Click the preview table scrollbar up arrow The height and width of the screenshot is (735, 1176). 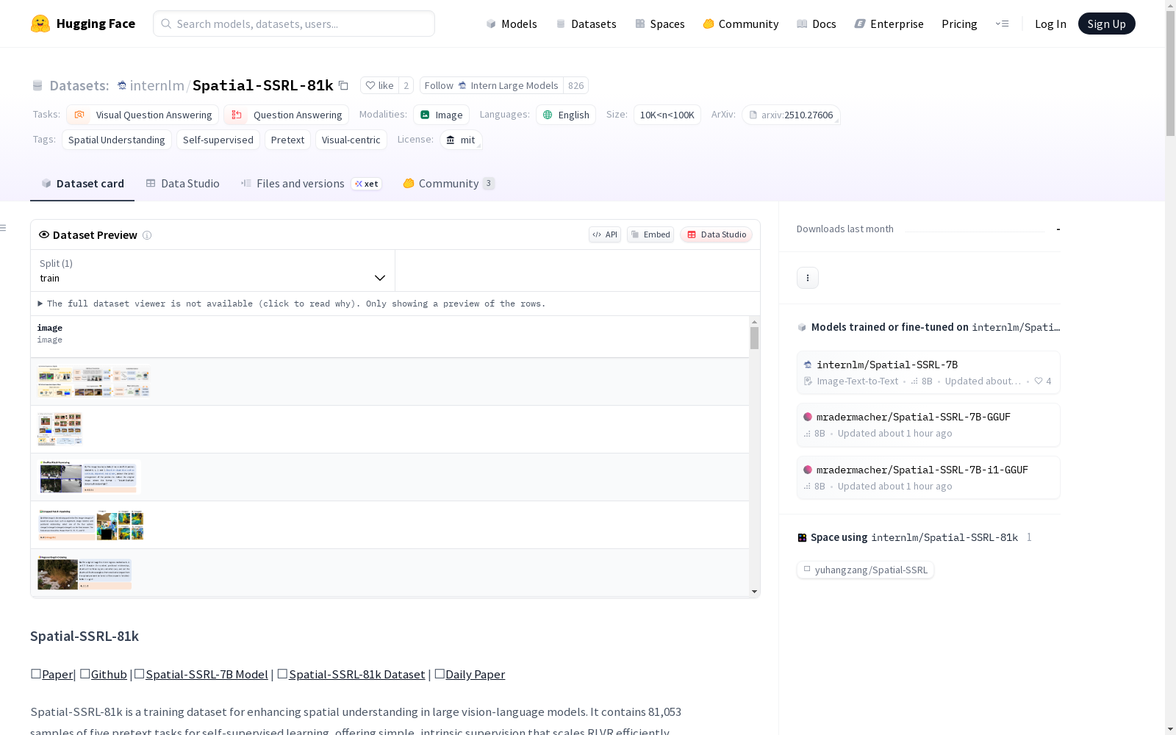click(x=754, y=321)
